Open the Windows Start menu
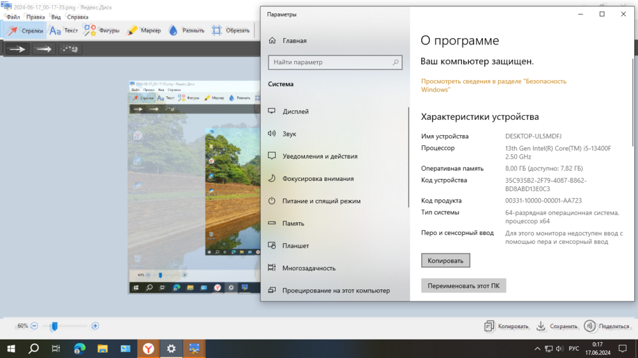The image size is (638, 358). (11, 348)
